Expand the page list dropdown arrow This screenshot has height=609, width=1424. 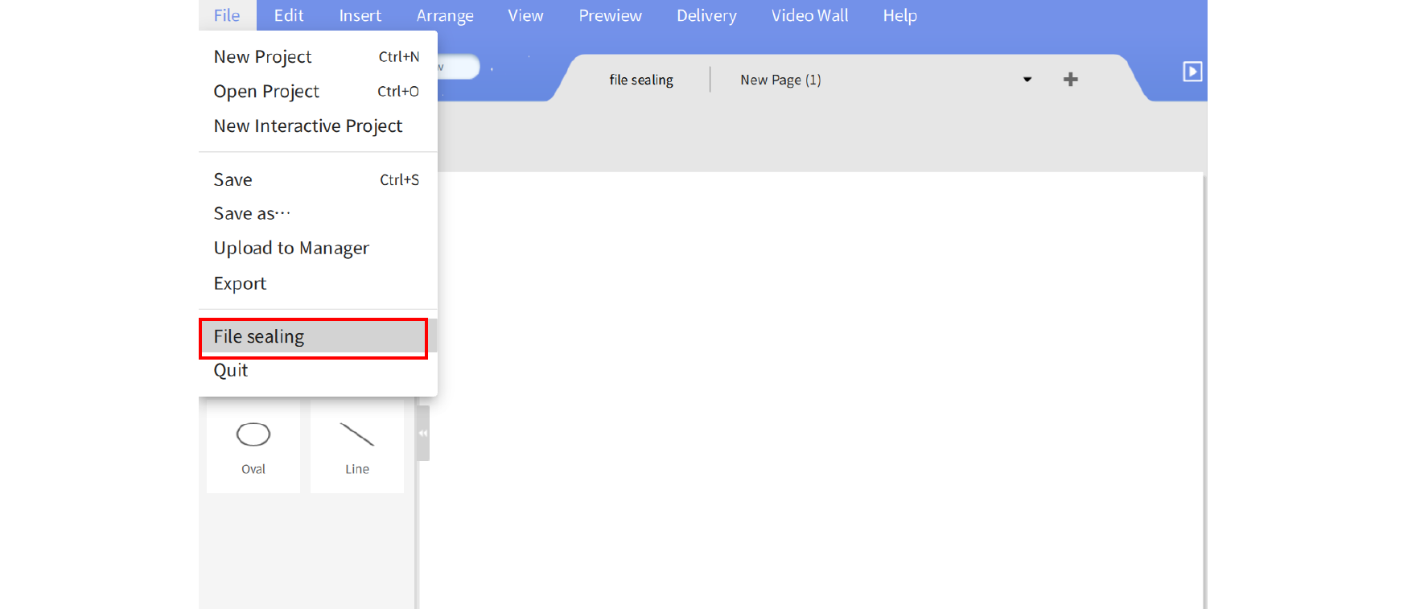point(1027,80)
